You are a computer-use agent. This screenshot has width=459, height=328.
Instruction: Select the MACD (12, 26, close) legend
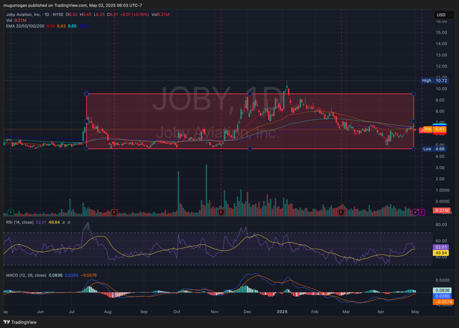point(26,275)
